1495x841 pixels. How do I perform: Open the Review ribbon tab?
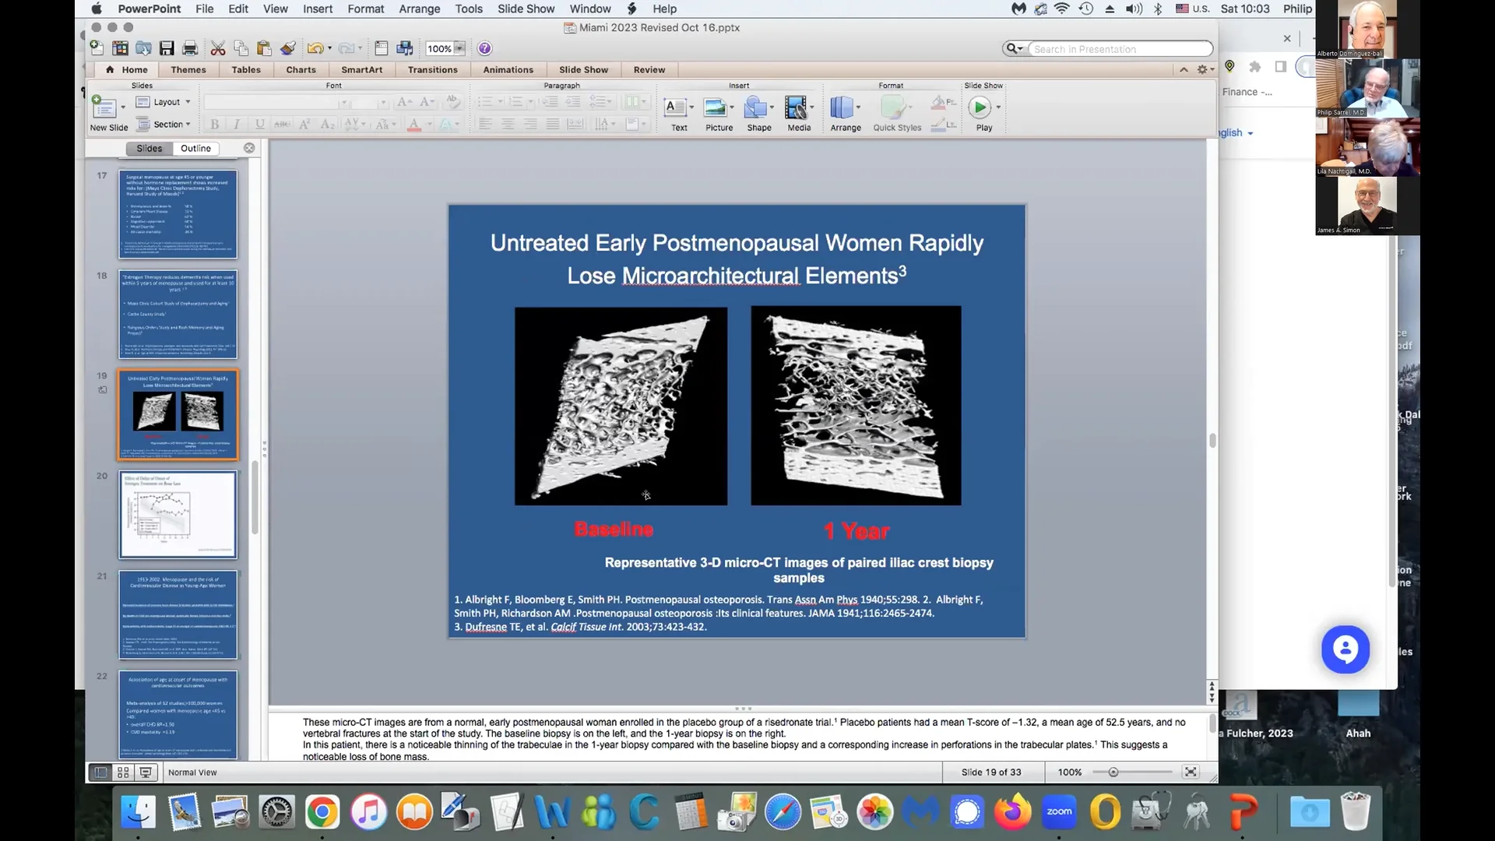(649, 69)
